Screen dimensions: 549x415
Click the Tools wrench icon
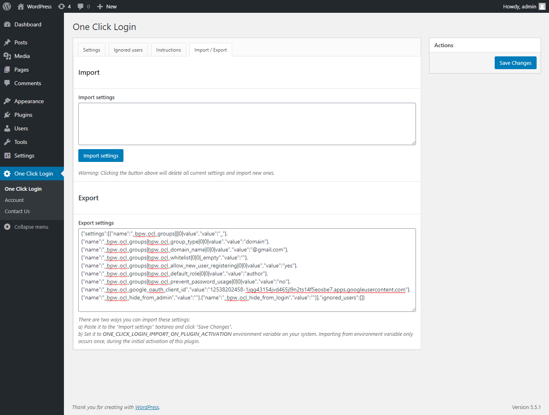7,142
